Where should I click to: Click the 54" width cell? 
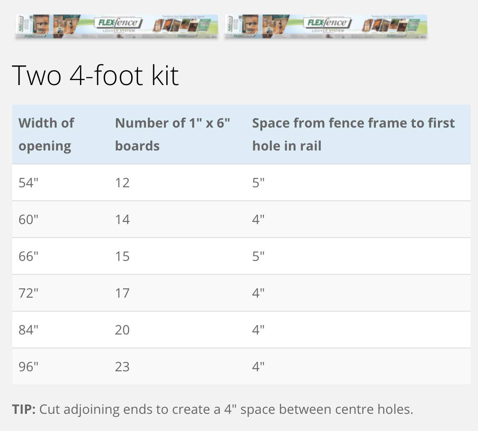pyautogui.click(x=29, y=183)
